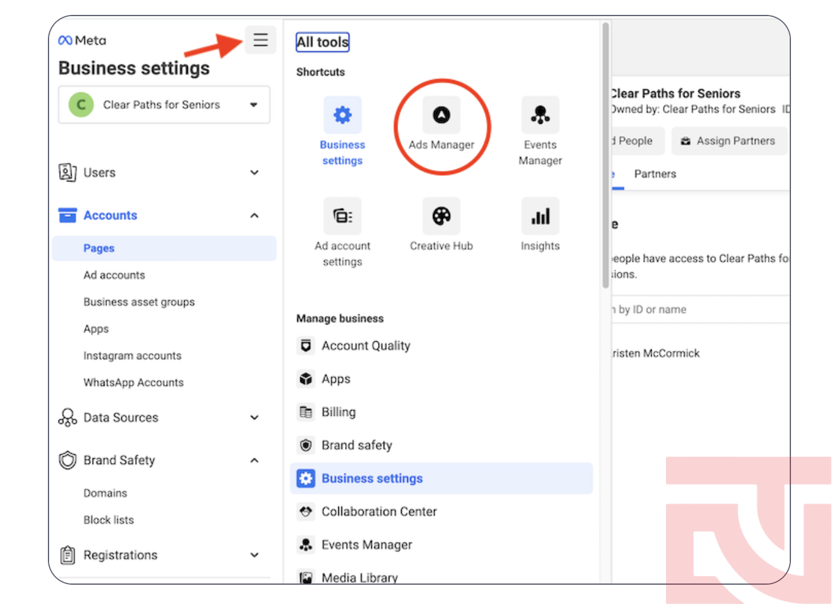The image size is (832, 604).
Task: Click the Data Sources sidebar icon
Action: click(x=67, y=418)
